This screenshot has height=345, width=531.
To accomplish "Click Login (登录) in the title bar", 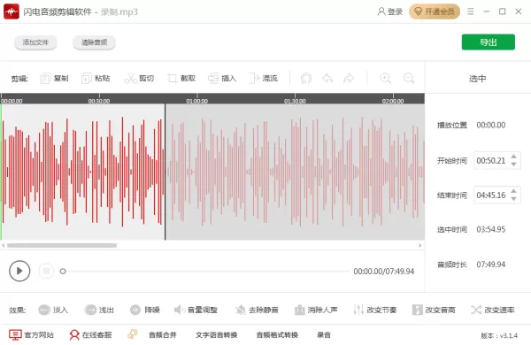I will 389,11.
